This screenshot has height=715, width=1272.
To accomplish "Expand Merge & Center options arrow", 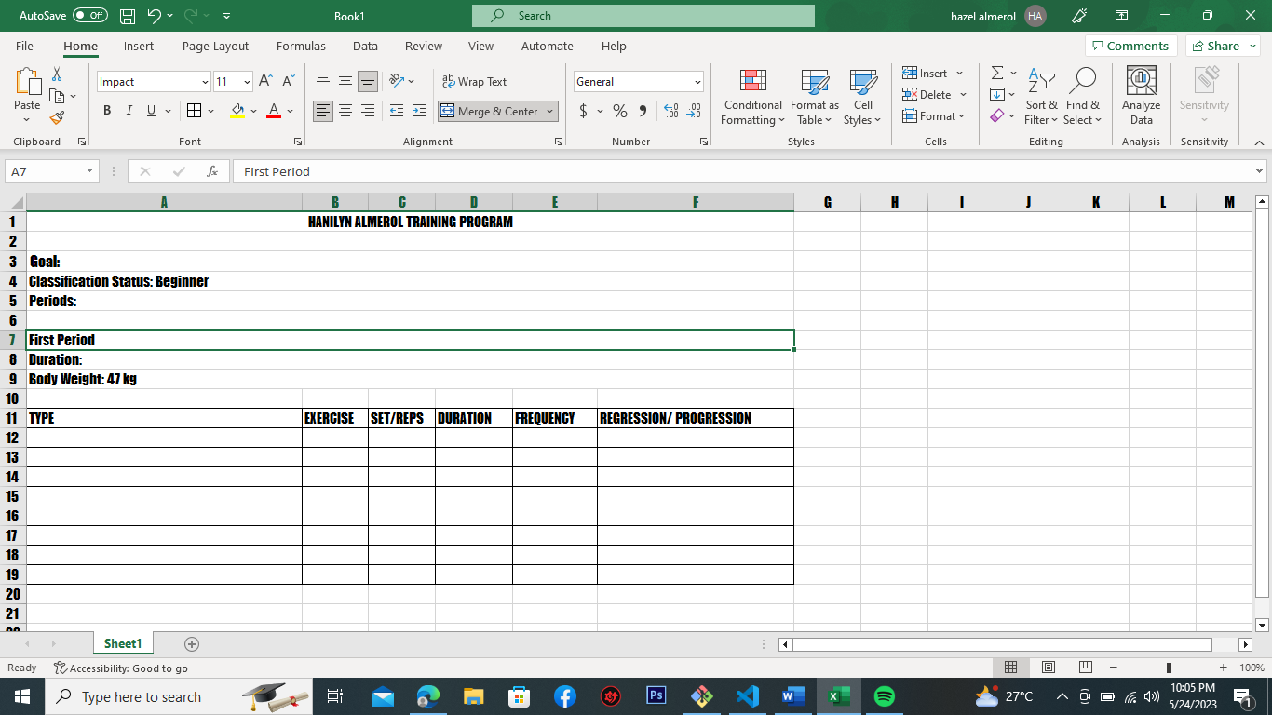I will 549,112.
